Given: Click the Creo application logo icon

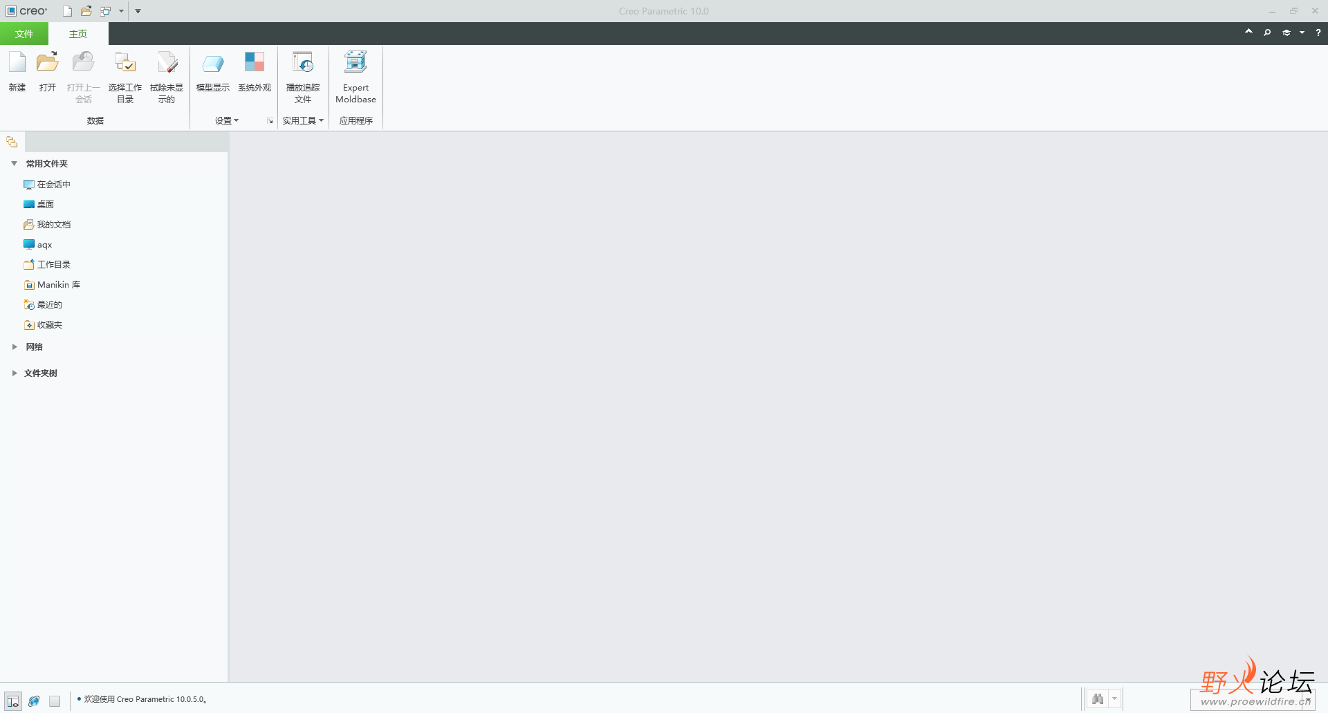Looking at the screenshot, I should pos(11,11).
